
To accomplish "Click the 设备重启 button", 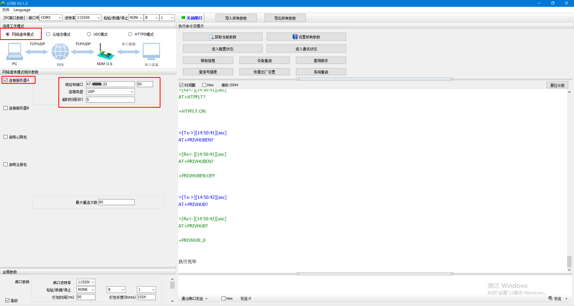I will click(x=264, y=61).
